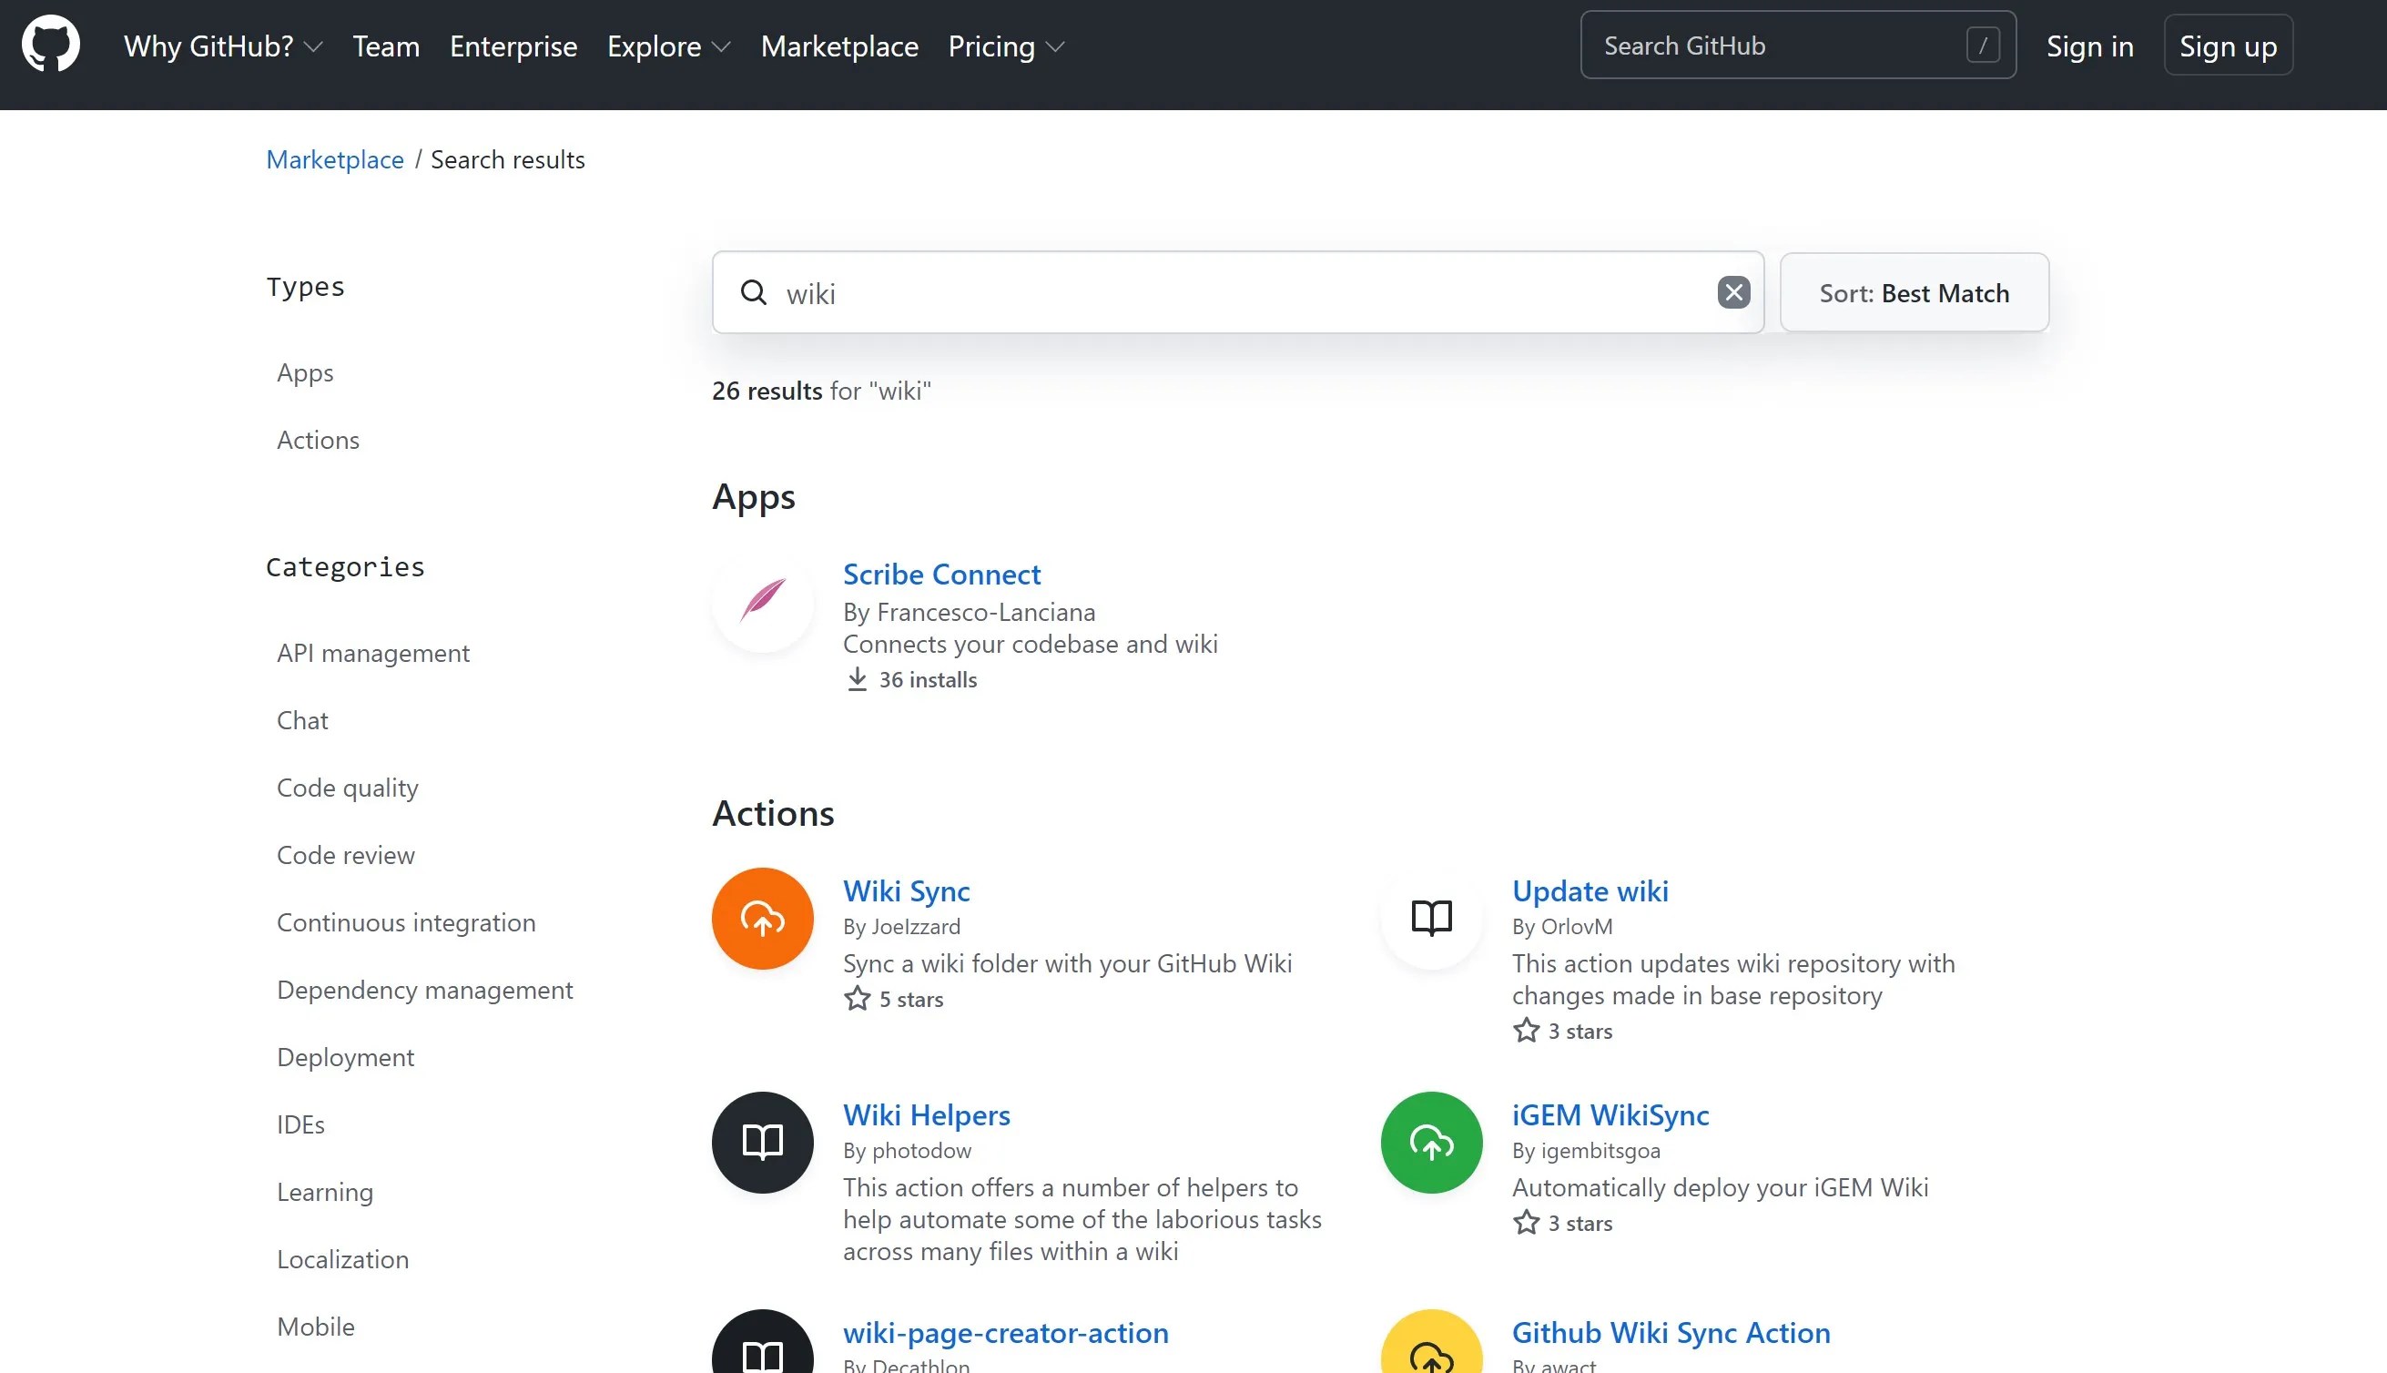Follow the Marketplace breadcrumb link
This screenshot has height=1373, width=2387.
point(336,159)
